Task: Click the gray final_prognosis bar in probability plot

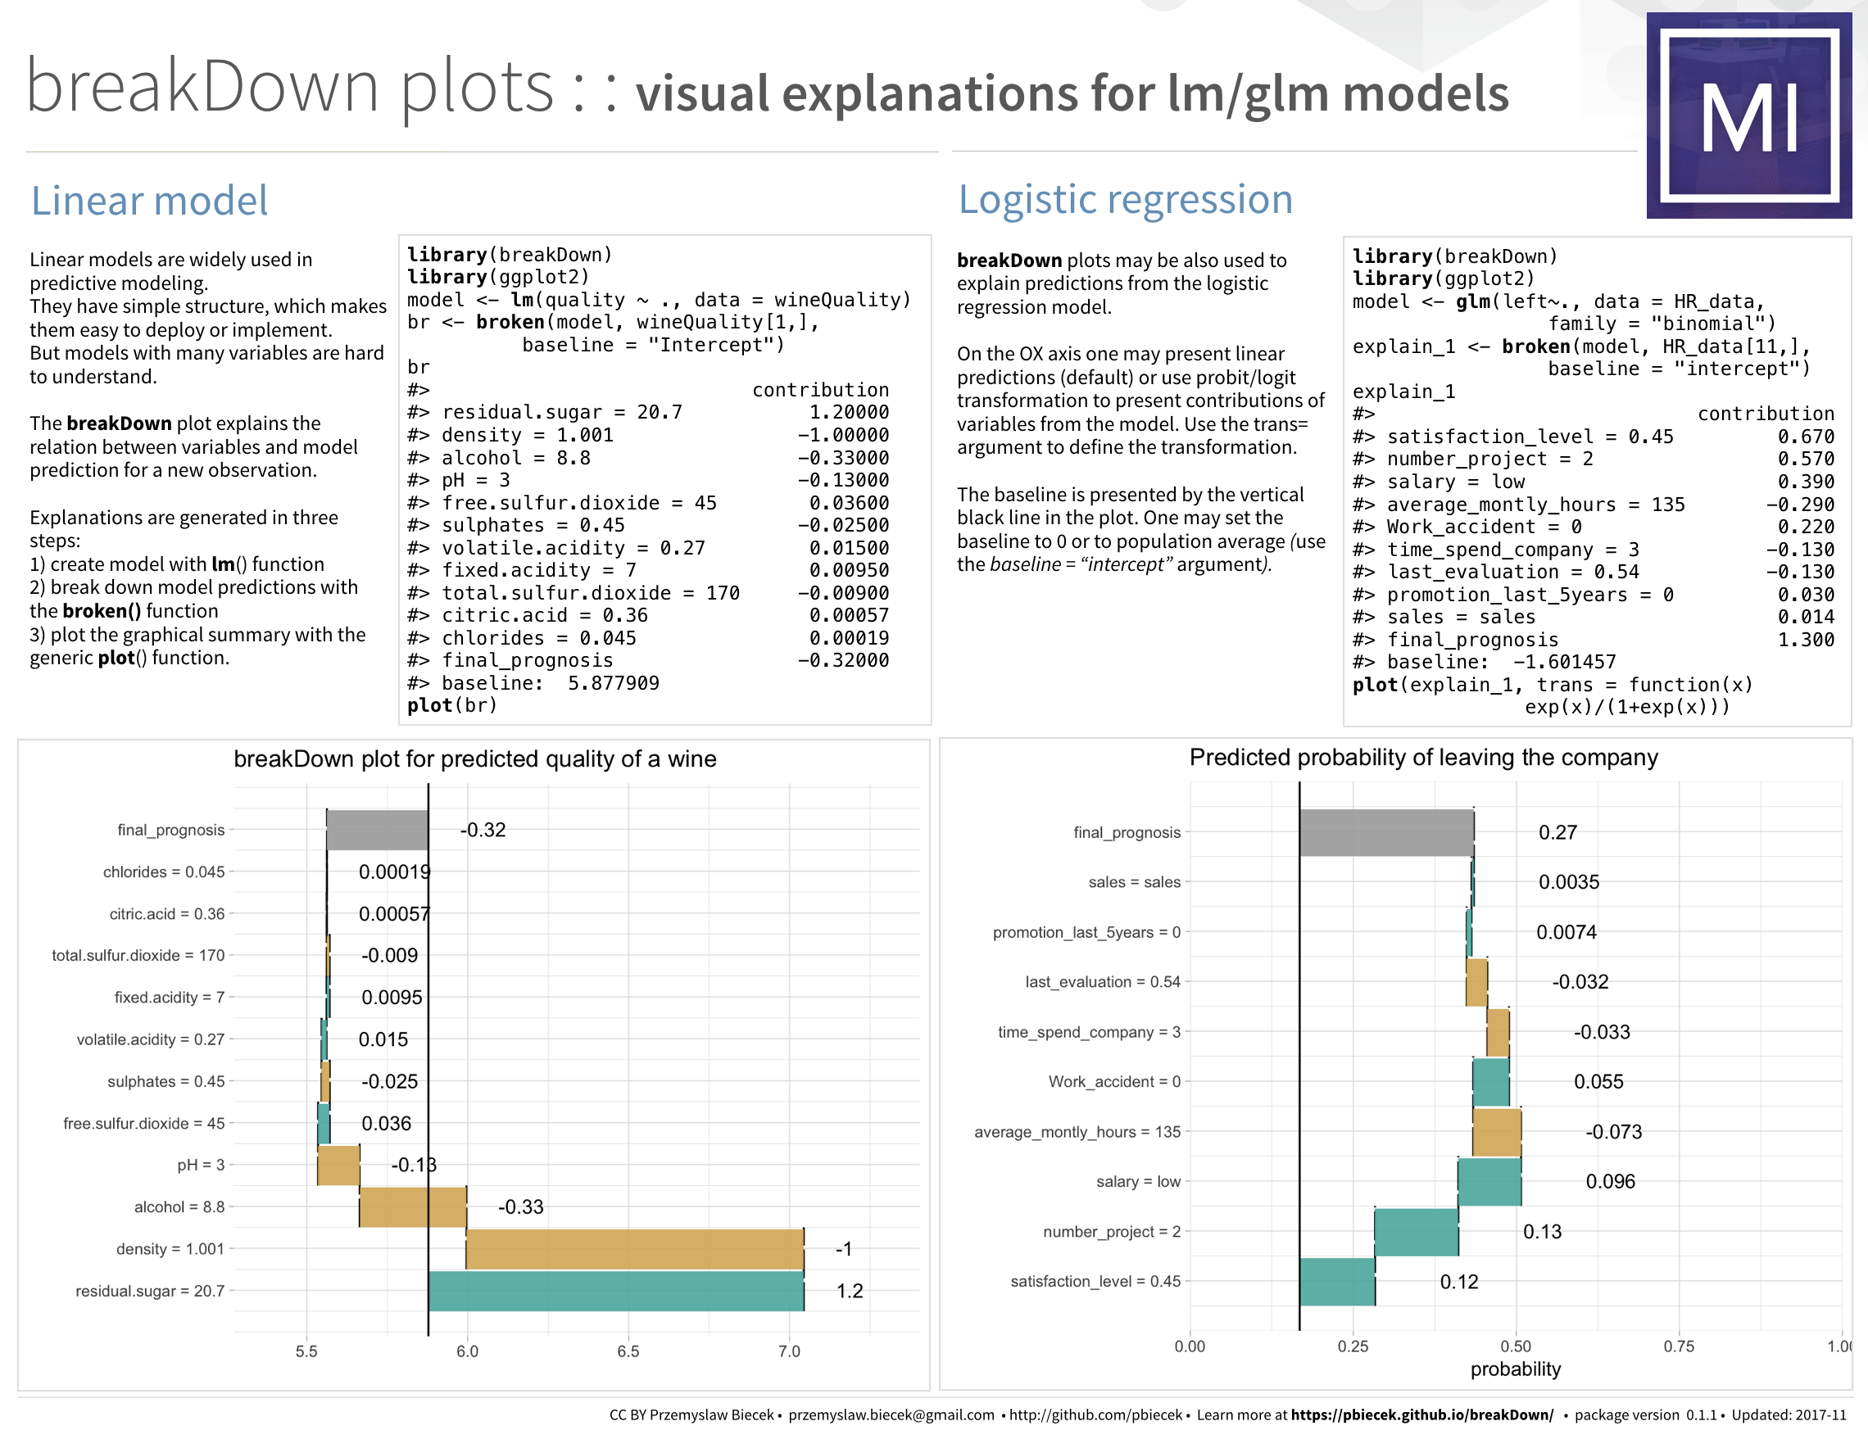Action: point(1386,832)
